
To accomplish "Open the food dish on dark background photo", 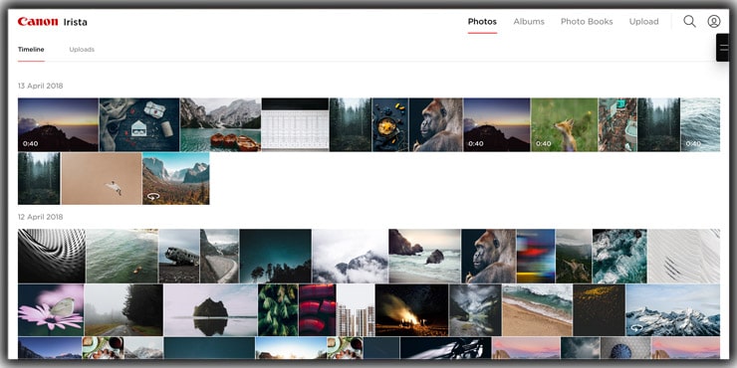I will tap(390, 124).
